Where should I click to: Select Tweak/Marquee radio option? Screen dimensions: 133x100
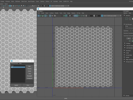[x=124, y=28]
